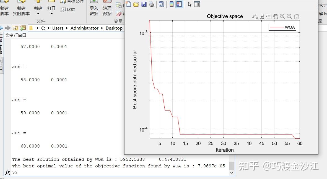Open a file with the folder icon
The height and width of the screenshot is (179, 327).
point(136,4)
